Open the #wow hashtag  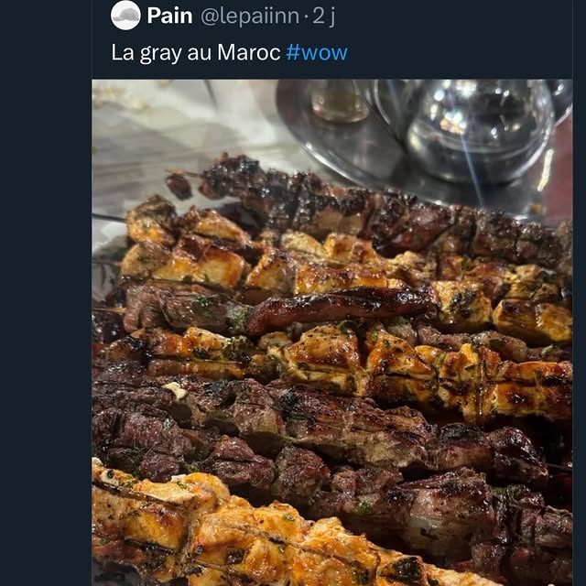pos(317,52)
